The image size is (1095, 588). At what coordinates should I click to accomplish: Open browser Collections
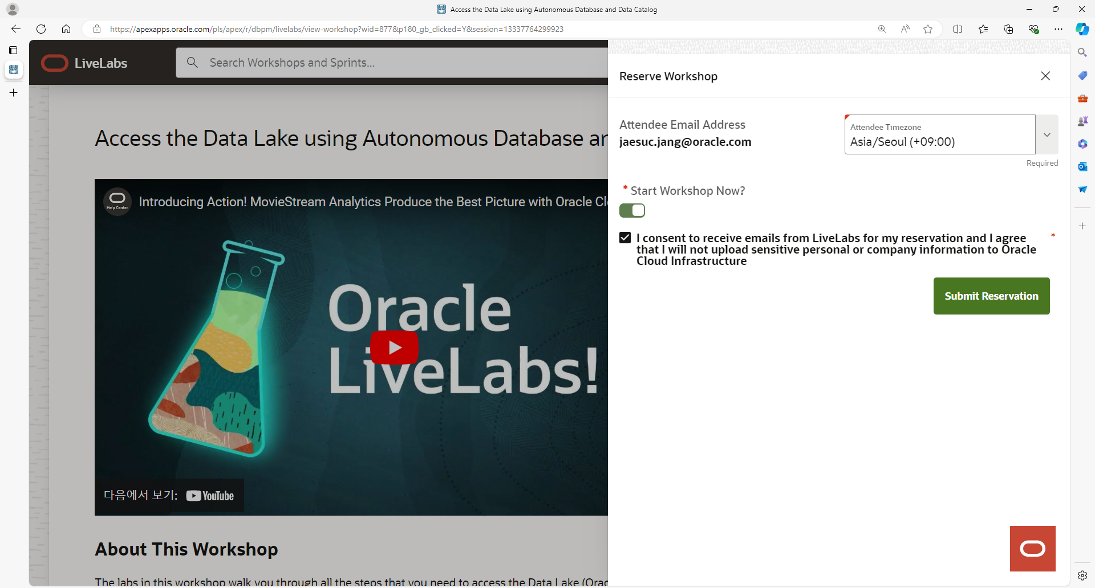coord(1008,29)
